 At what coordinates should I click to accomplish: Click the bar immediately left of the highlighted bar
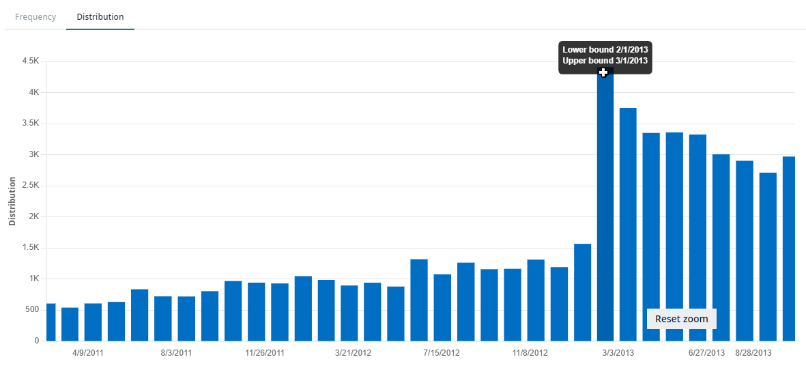582,292
